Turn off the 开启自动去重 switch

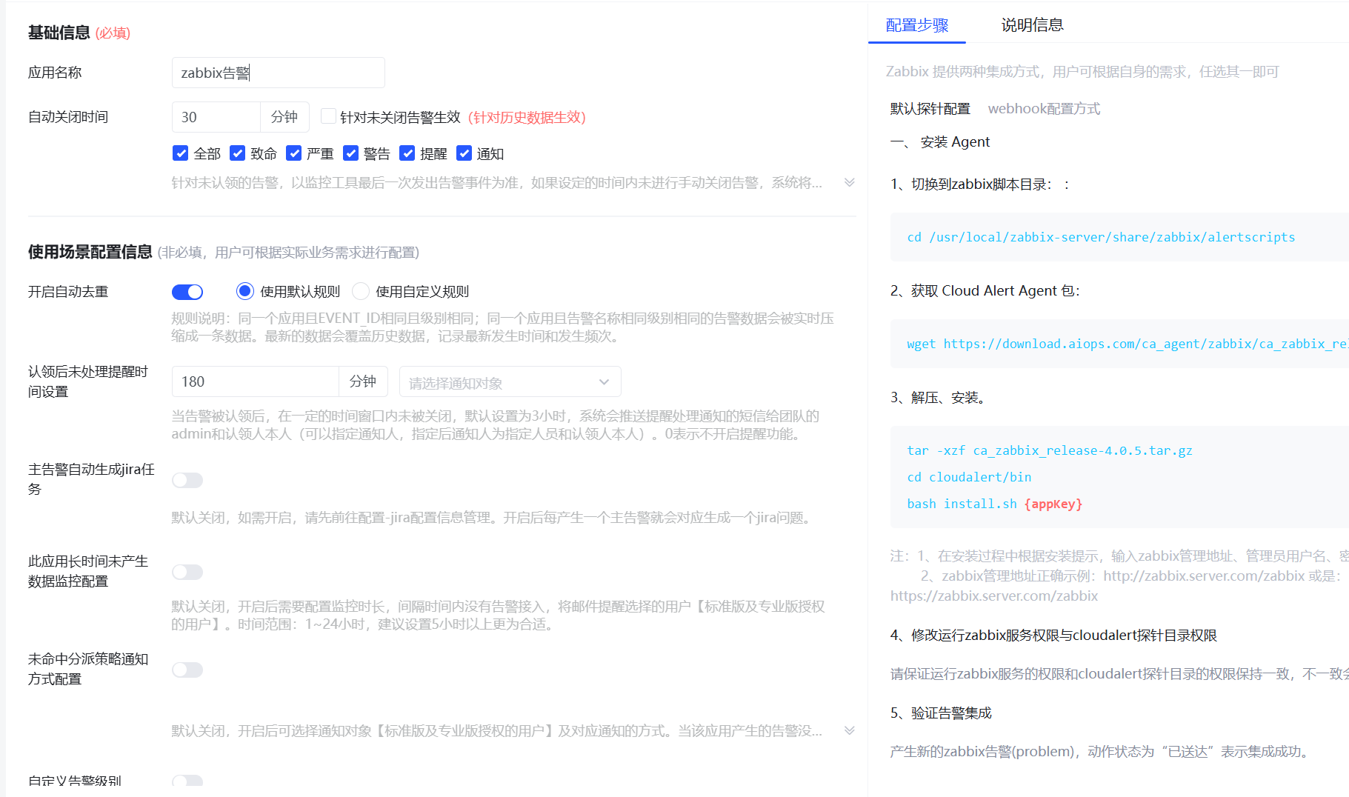(187, 292)
